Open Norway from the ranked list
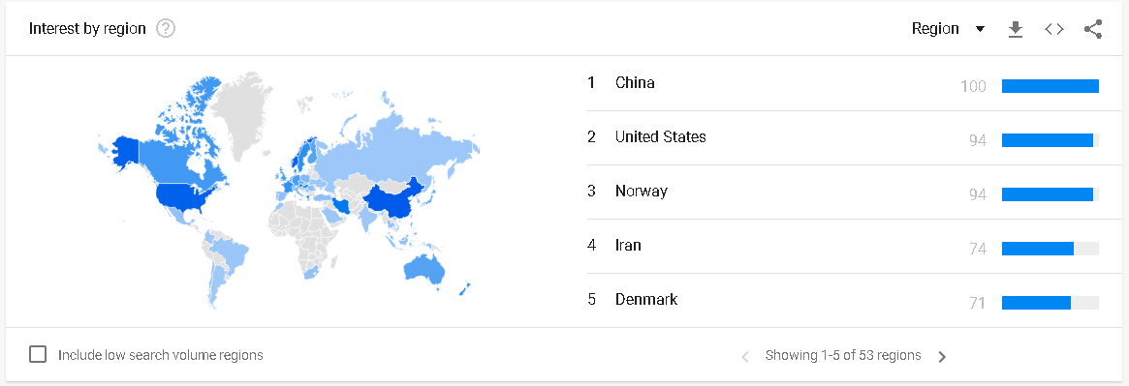Viewport: 1129px width, 386px height. (641, 192)
